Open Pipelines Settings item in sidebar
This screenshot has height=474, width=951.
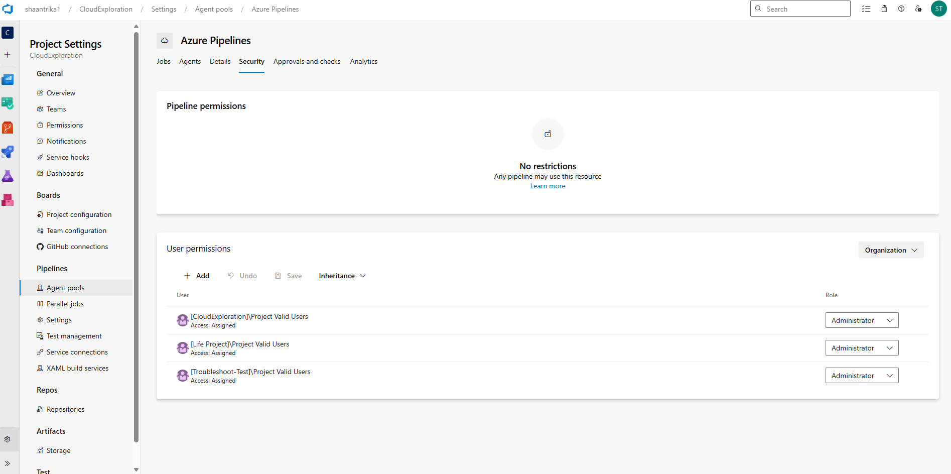click(76, 320)
